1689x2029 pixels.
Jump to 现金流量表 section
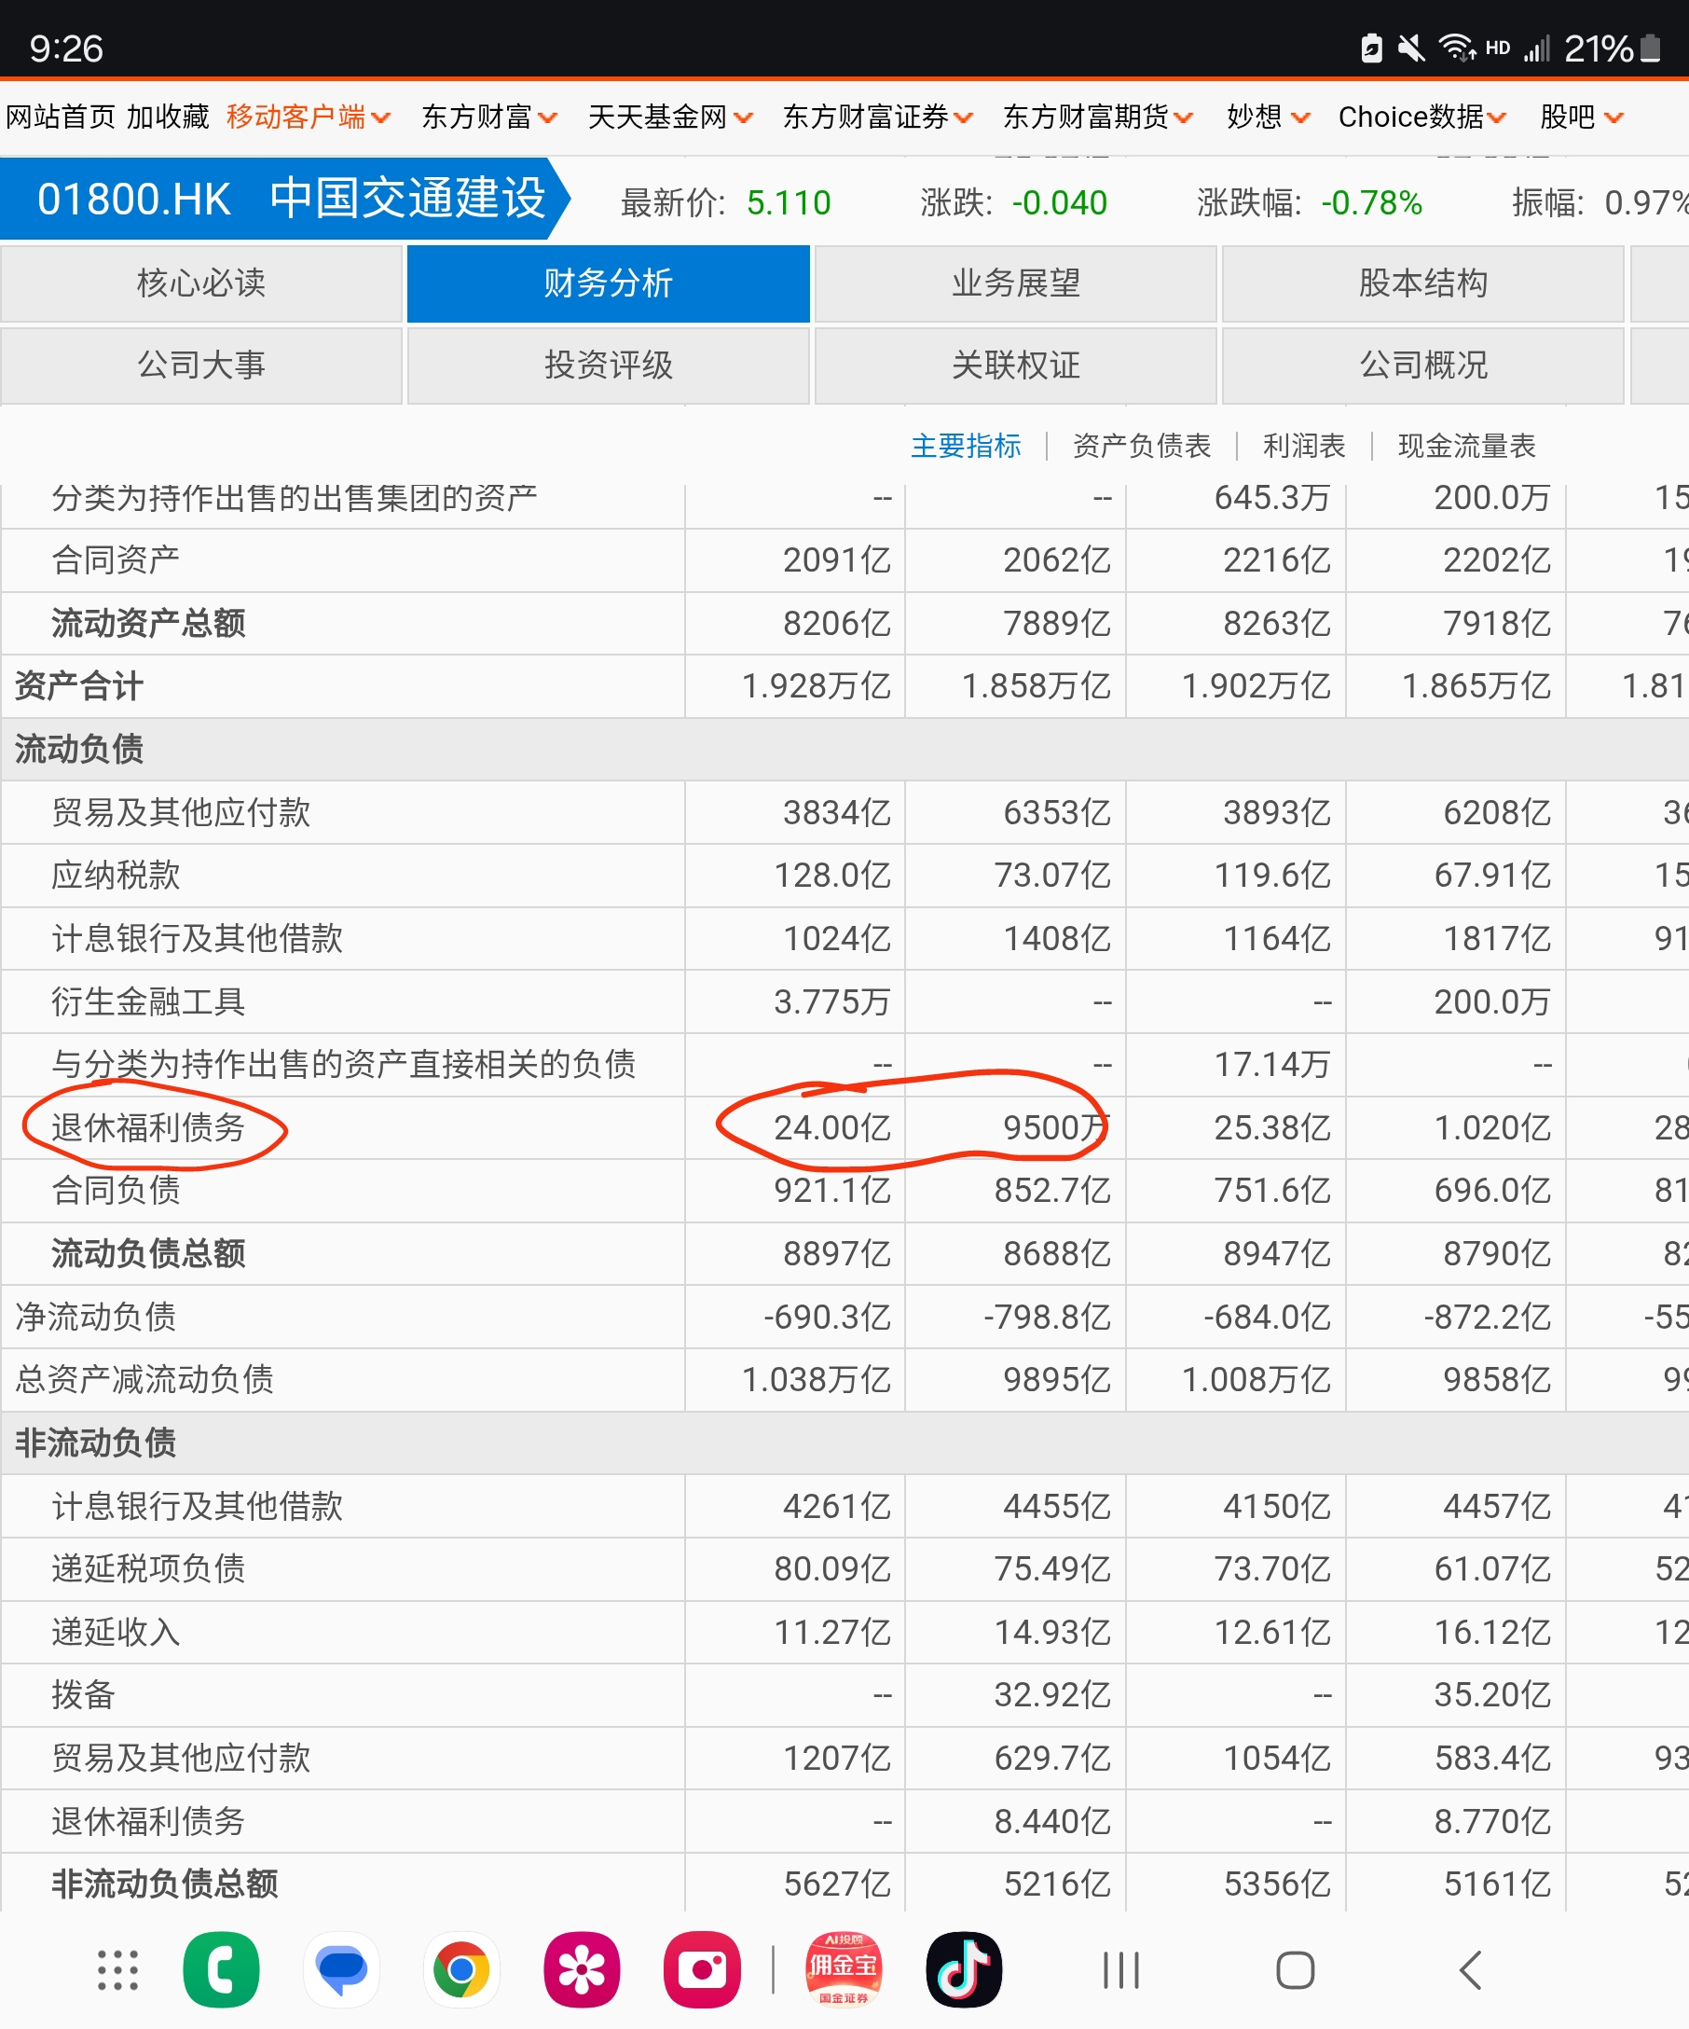click(x=1467, y=446)
